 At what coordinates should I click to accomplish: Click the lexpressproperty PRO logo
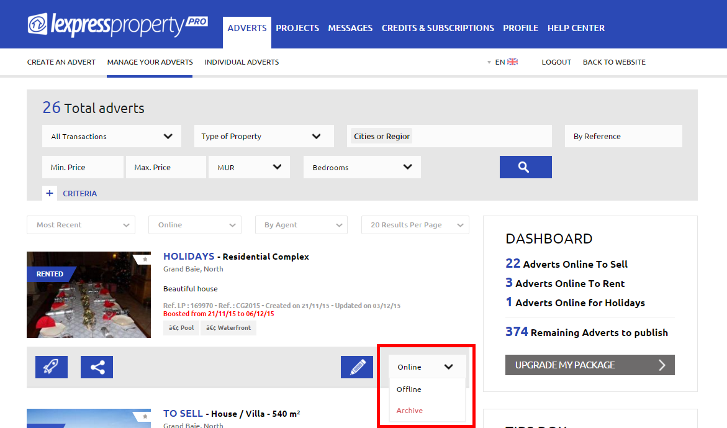[x=118, y=25]
